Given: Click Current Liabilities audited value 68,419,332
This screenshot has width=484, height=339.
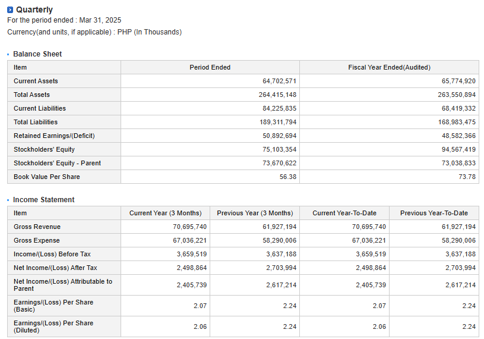Looking at the screenshot, I should pos(458,108).
